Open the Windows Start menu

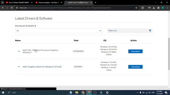(3, 93)
